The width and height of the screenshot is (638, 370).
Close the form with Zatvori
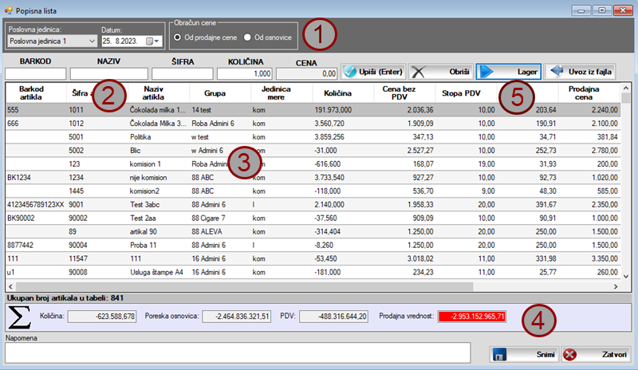tap(596, 355)
